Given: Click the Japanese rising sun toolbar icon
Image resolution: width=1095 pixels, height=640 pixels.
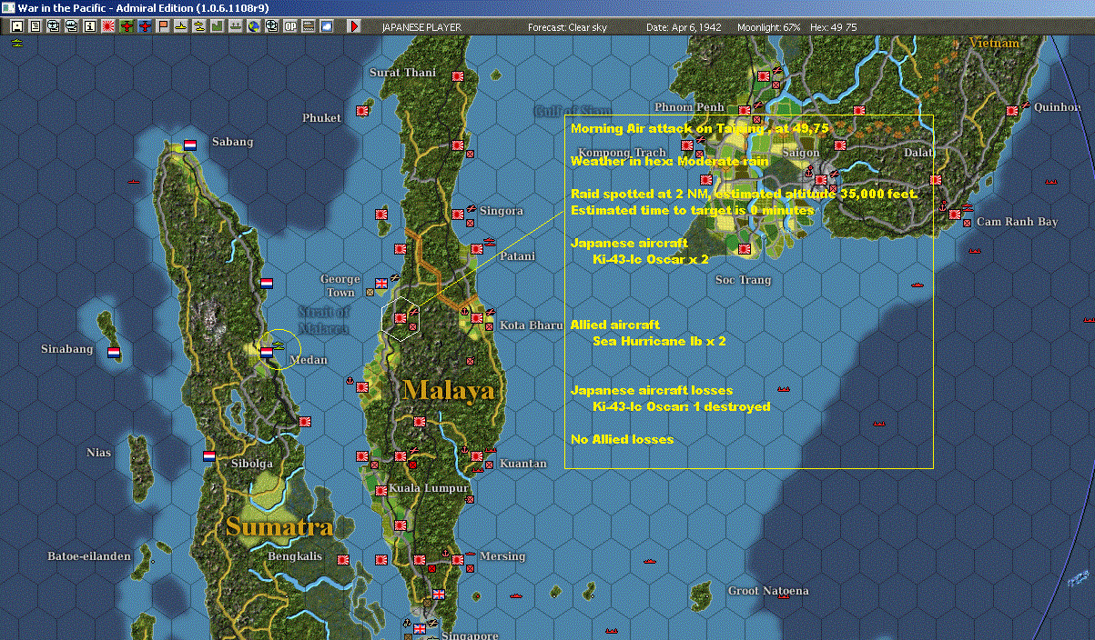Looking at the screenshot, I should pos(108,26).
